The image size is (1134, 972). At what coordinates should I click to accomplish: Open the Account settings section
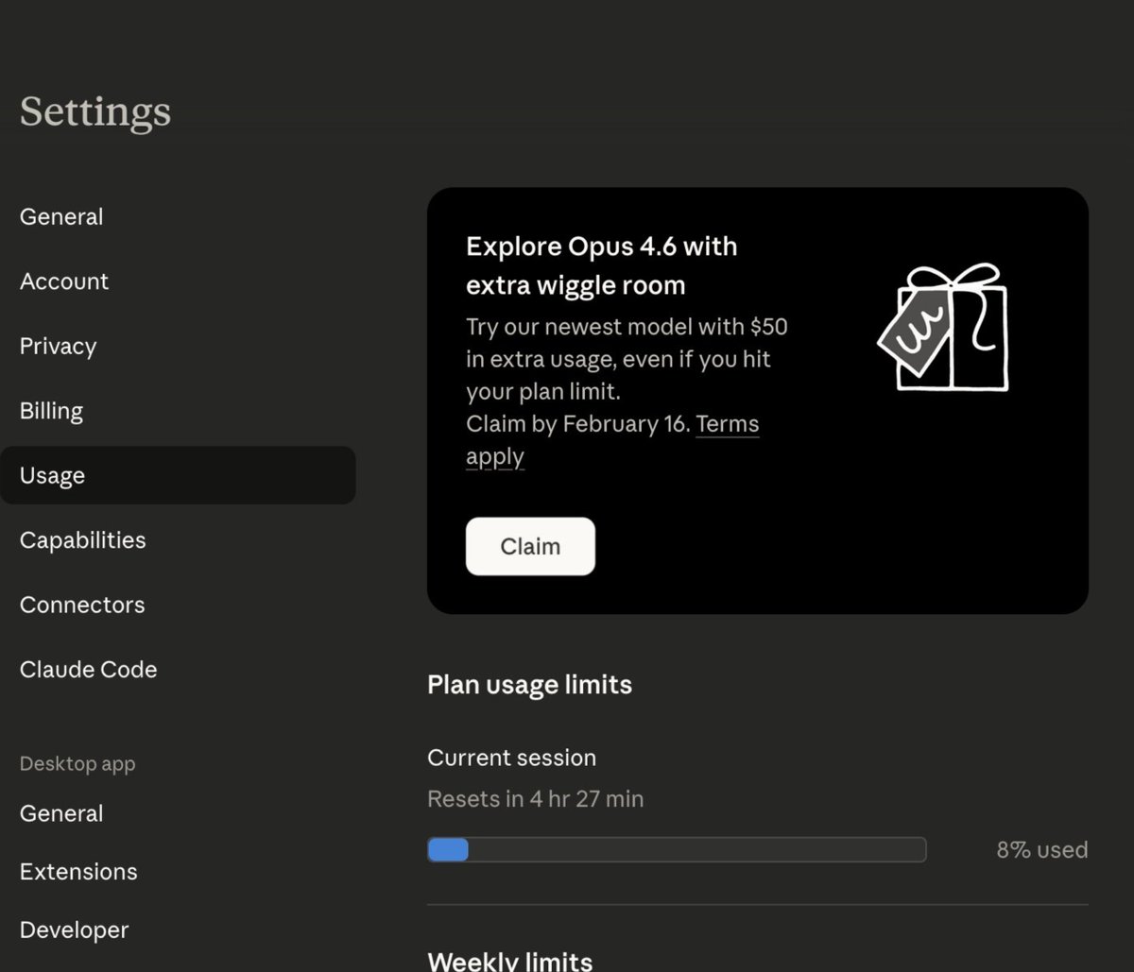click(x=64, y=281)
